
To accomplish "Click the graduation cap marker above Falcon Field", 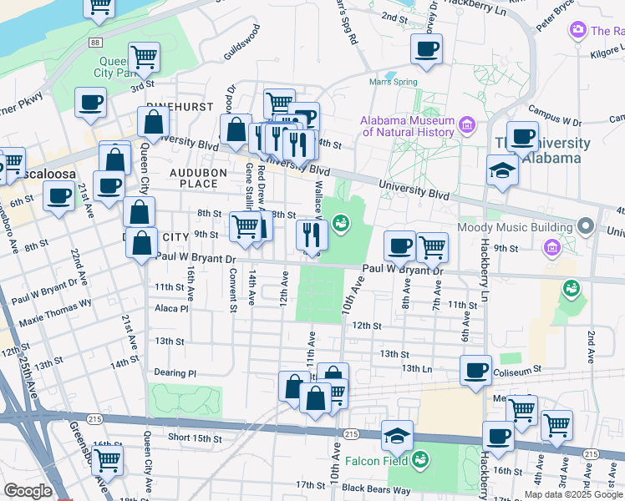I will coord(397,438).
